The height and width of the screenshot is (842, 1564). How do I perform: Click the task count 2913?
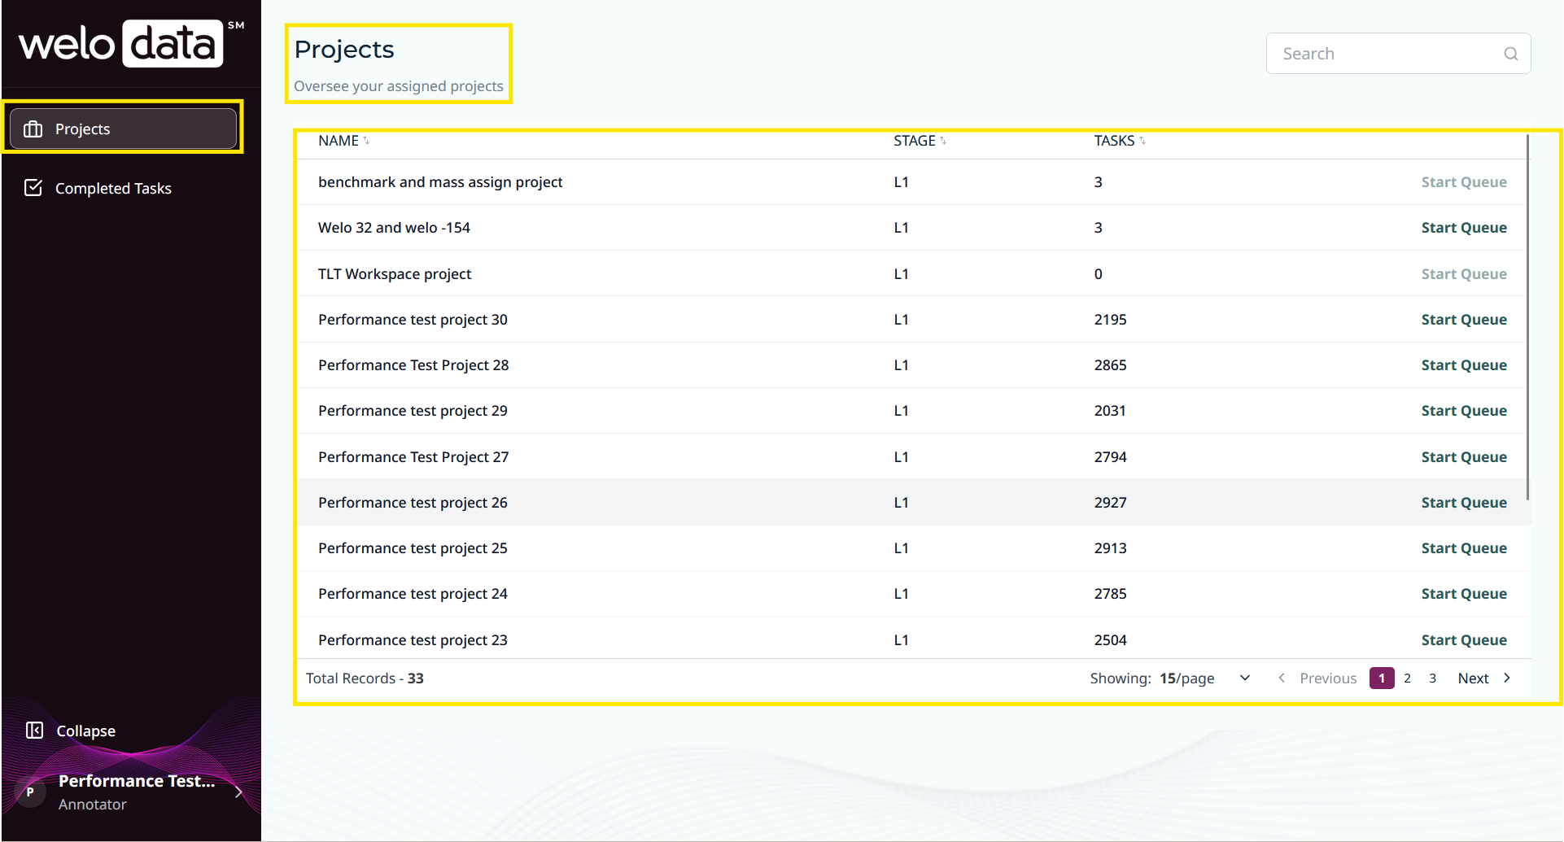1110,548
